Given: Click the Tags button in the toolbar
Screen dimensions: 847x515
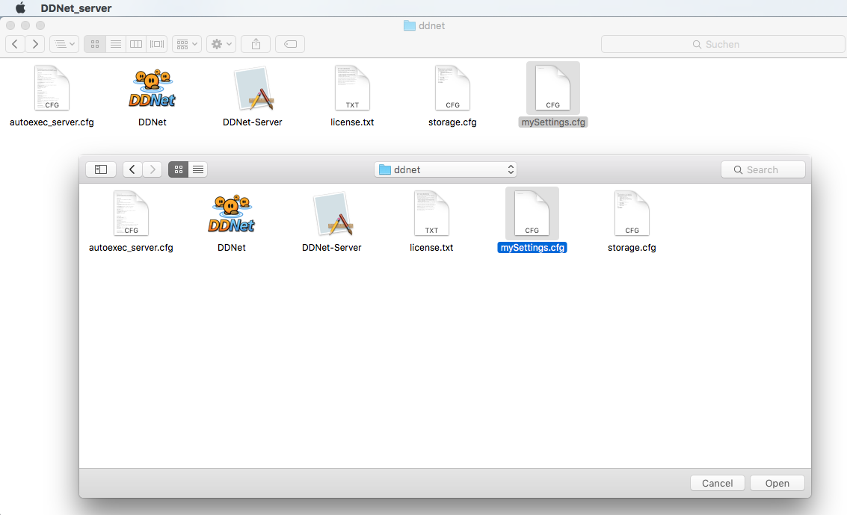Looking at the screenshot, I should (x=290, y=43).
